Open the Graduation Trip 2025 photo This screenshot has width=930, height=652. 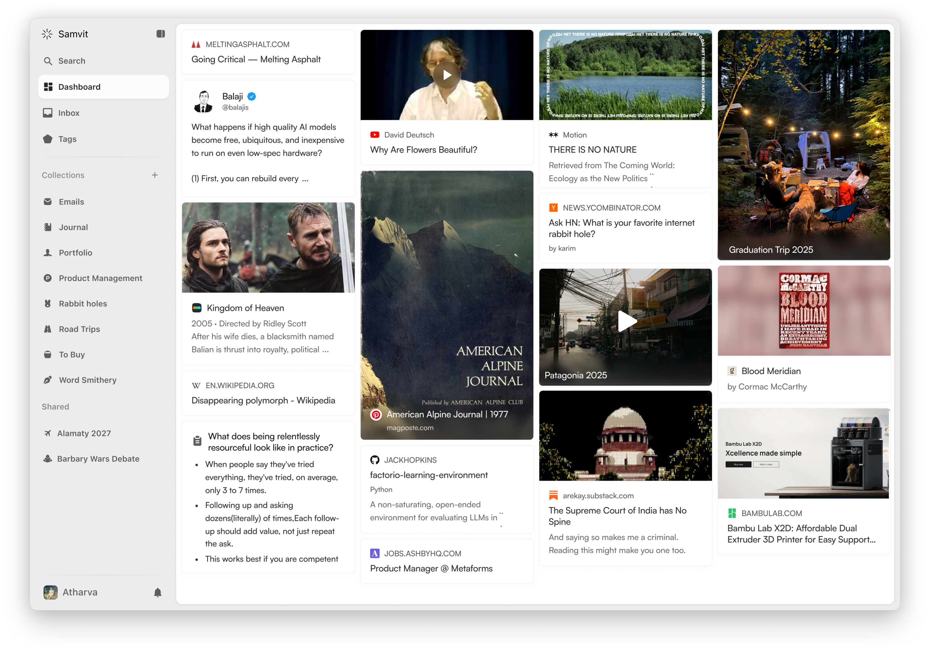(x=804, y=145)
